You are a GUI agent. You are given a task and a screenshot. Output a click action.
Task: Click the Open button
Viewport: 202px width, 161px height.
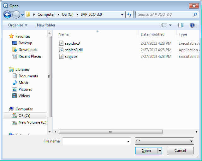click(146, 151)
